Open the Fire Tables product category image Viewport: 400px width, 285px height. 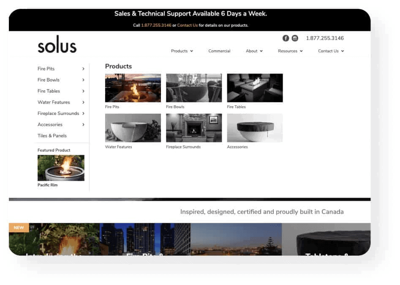(x=255, y=88)
